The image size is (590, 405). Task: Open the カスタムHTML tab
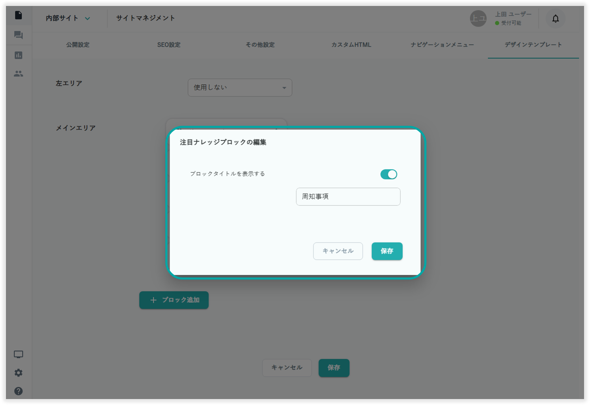[x=351, y=45]
